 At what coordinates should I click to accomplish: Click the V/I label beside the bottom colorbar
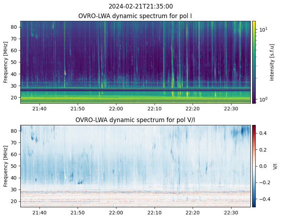[275, 166]
